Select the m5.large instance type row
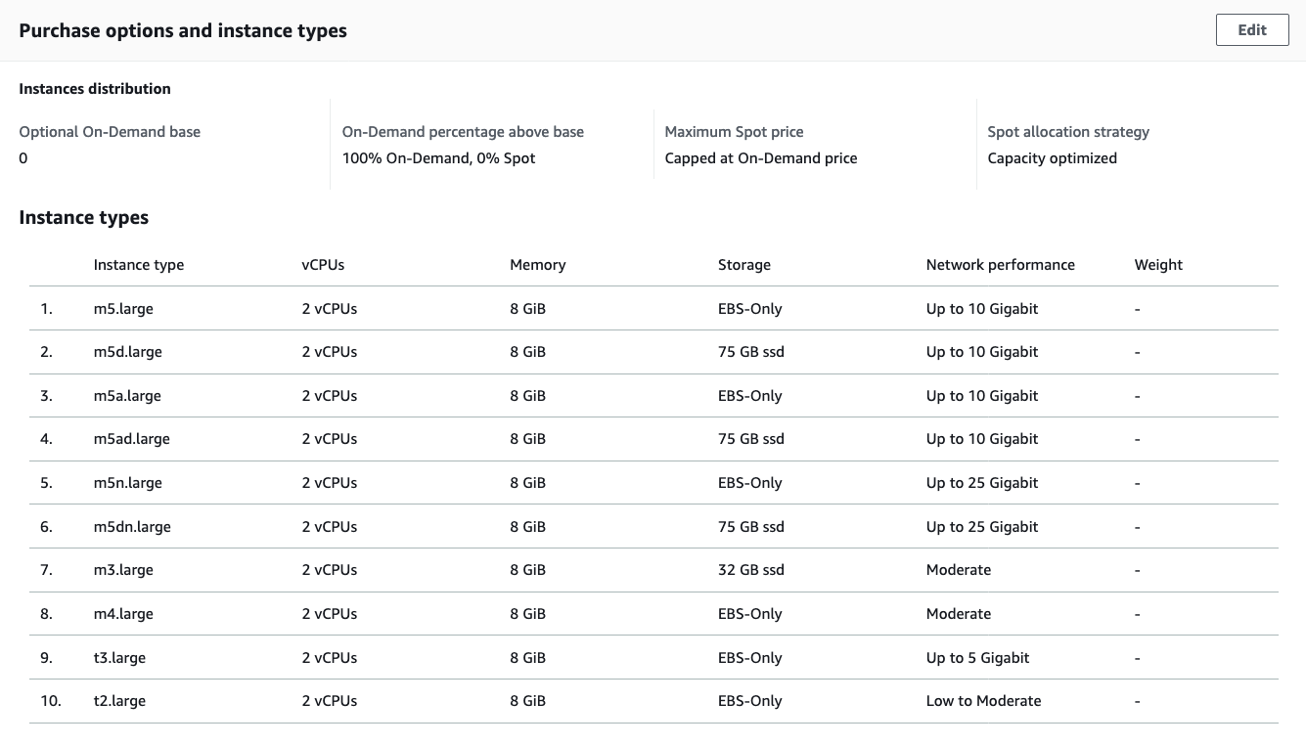Image resolution: width=1306 pixels, height=746 pixels. (x=123, y=309)
